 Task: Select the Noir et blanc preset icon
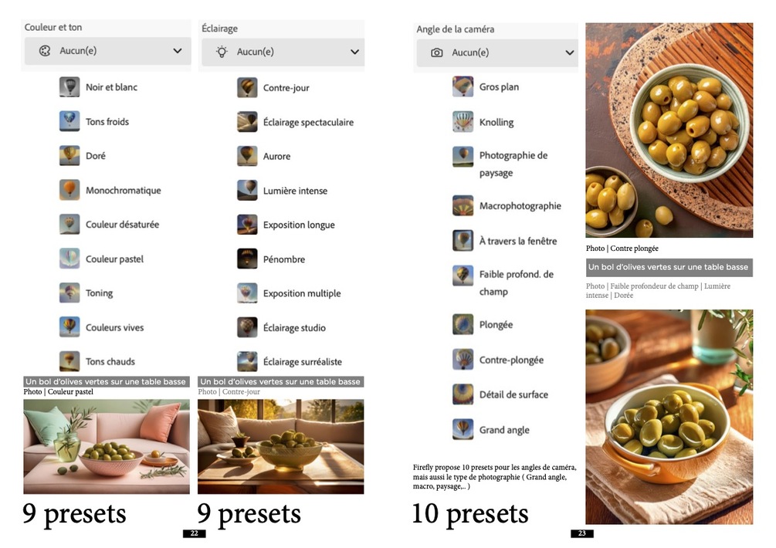[69, 86]
